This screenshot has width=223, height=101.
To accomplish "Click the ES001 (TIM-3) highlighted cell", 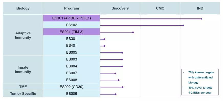I will tap(71, 32).
